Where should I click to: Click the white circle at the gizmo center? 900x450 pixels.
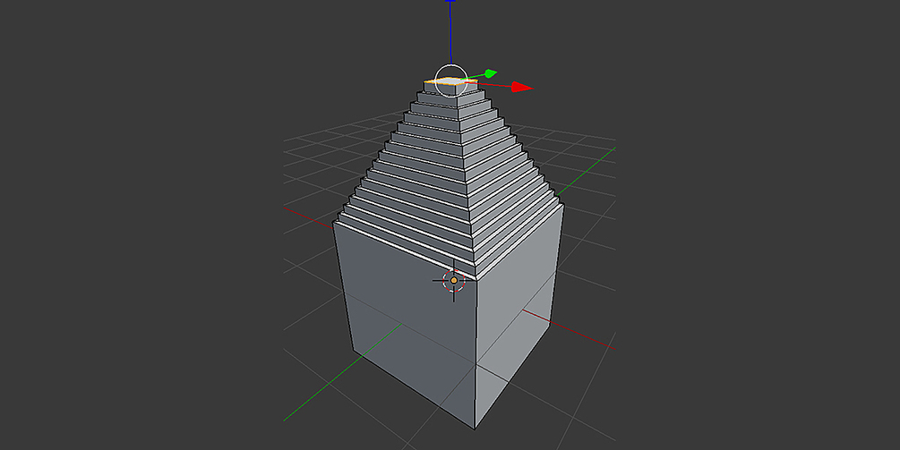coord(451,81)
